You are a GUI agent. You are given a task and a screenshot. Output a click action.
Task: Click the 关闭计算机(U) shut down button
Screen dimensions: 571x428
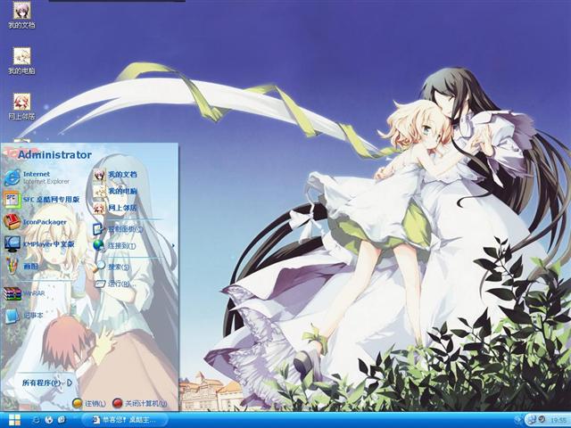[x=140, y=403]
